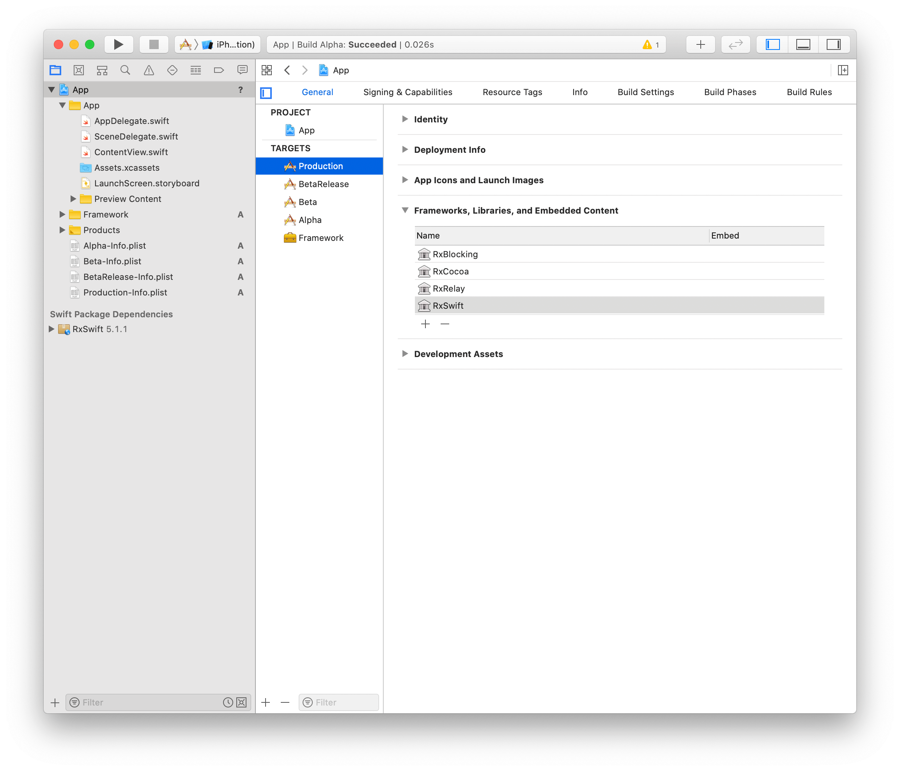Add an editor pane on the right
Image resolution: width=900 pixels, height=771 pixels.
843,70
